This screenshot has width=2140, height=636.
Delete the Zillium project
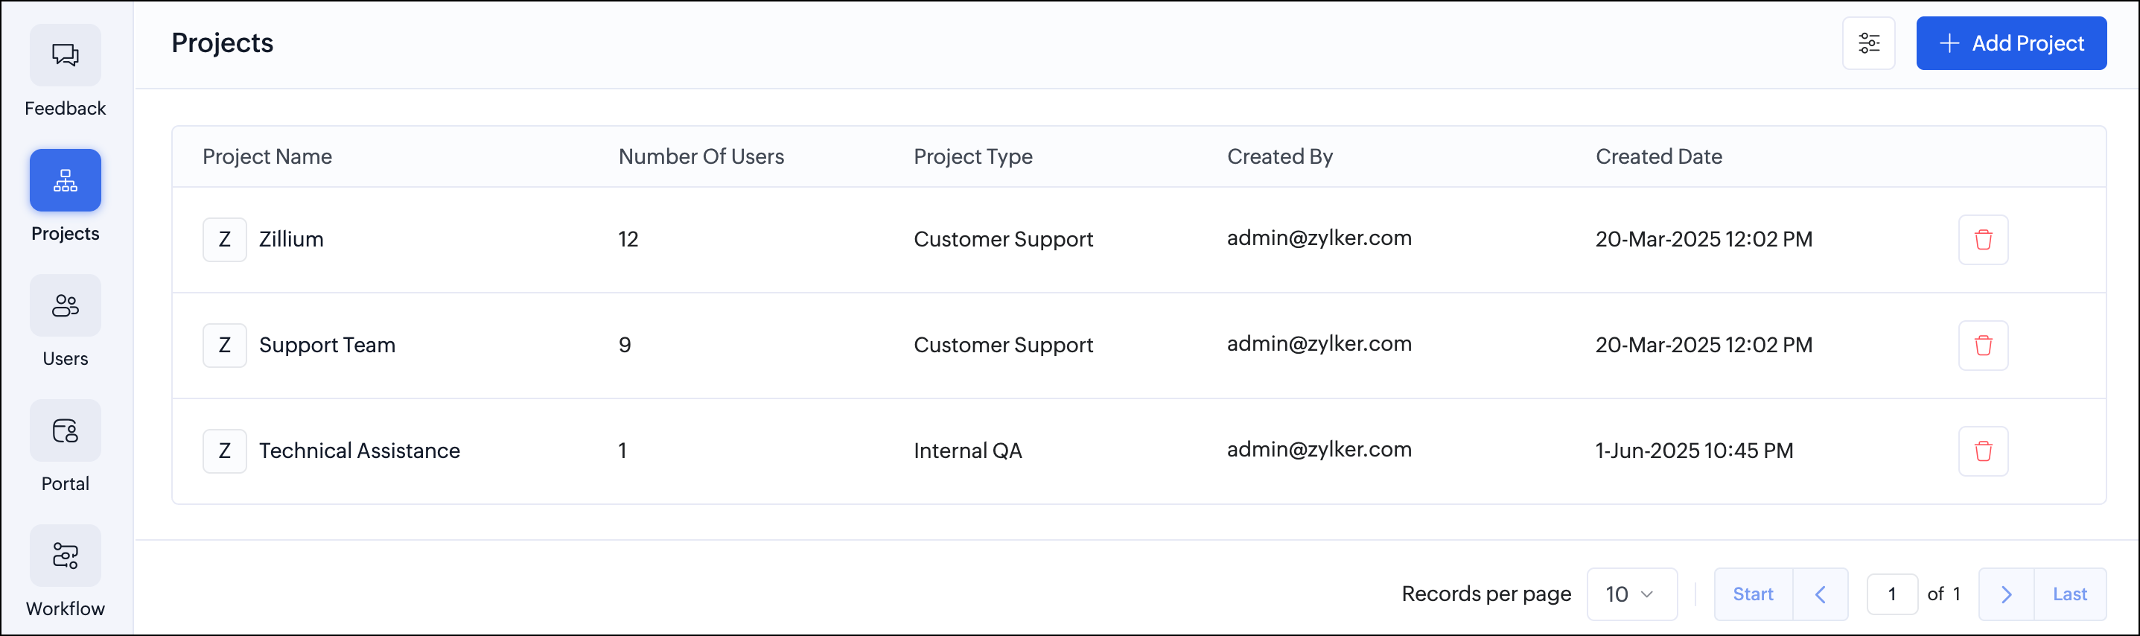1983,240
